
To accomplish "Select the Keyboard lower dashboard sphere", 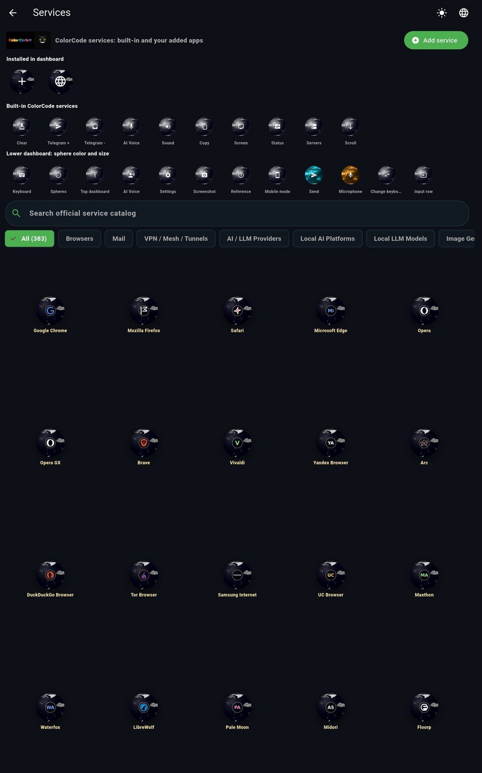I will click(22, 175).
